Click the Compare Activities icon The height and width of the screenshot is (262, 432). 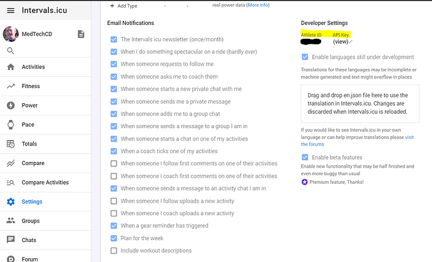(x=11, y=183)
